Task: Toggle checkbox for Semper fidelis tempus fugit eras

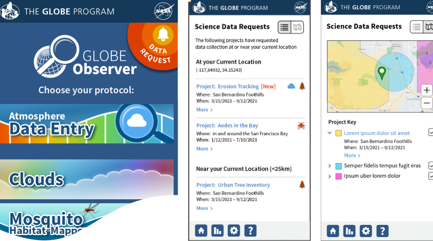Action: 431,166
